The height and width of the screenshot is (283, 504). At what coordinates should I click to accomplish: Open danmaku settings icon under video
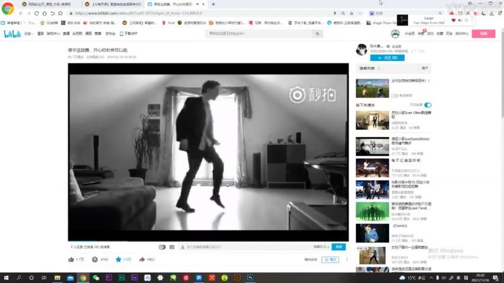point(172,247)
